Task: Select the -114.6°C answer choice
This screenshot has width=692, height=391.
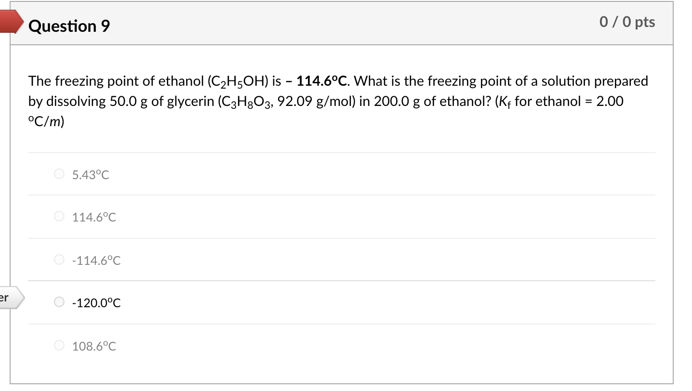Action: [58, 260]
